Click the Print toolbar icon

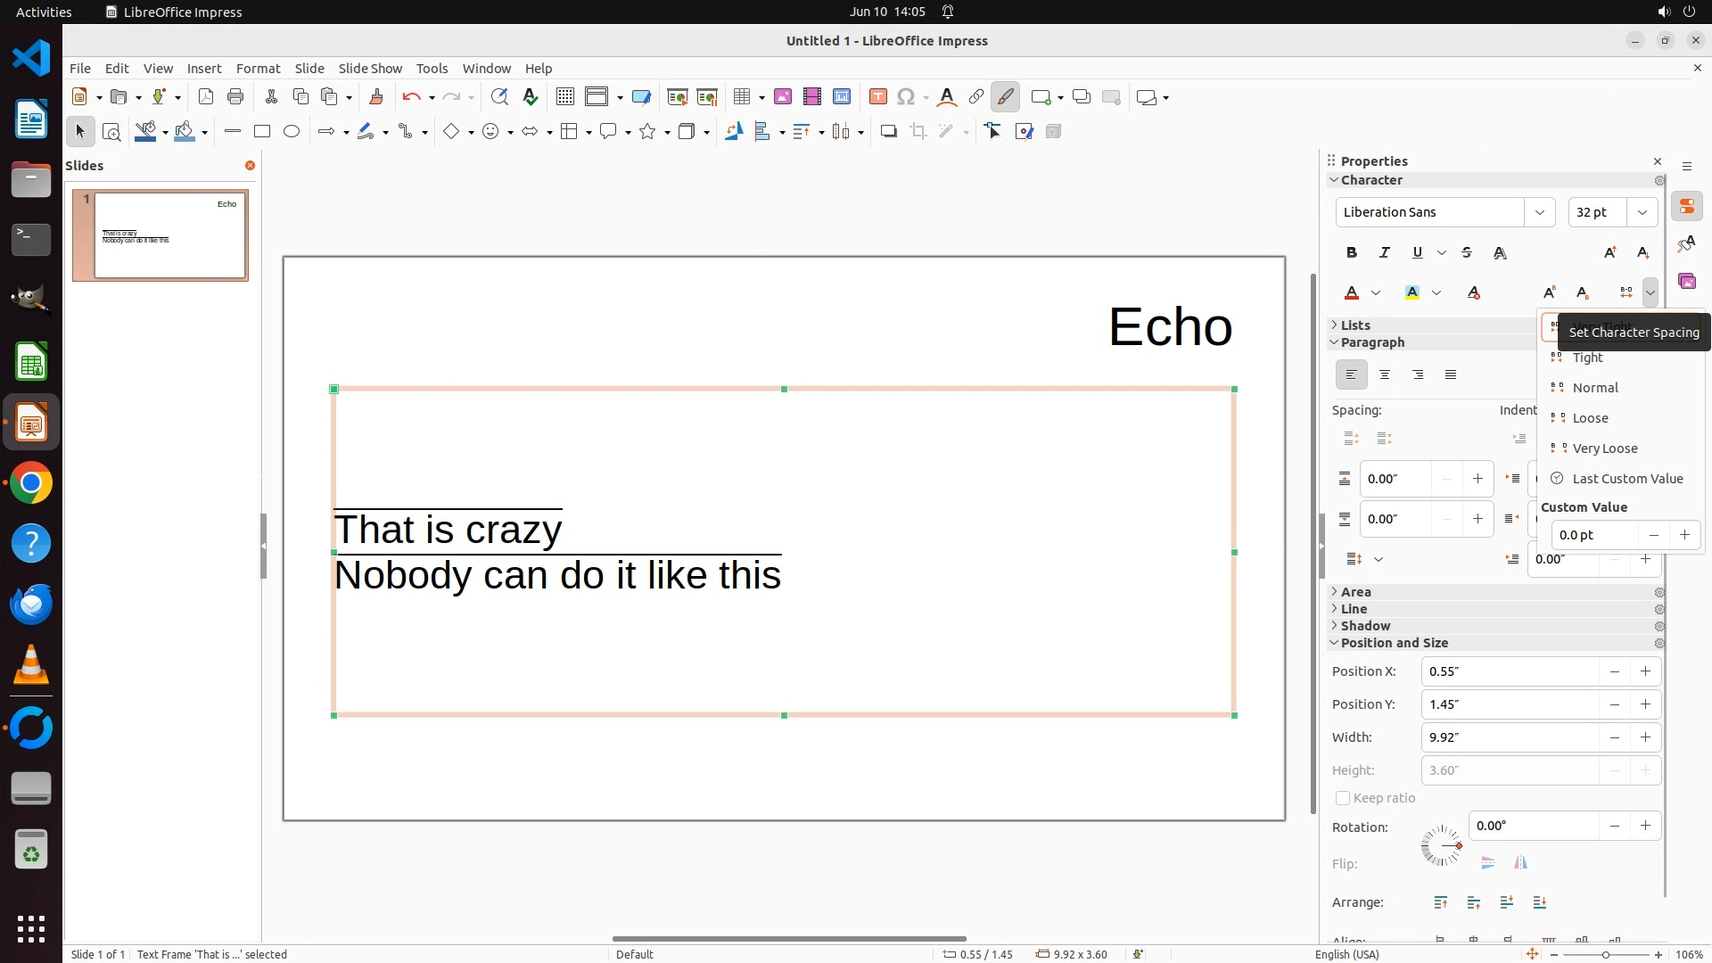tap(235, 97)
